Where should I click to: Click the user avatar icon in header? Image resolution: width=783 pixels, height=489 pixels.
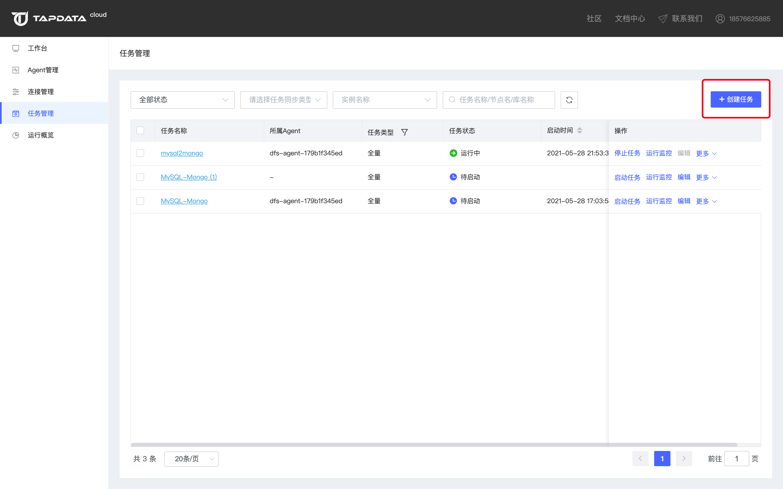click(x=720, y=19)
